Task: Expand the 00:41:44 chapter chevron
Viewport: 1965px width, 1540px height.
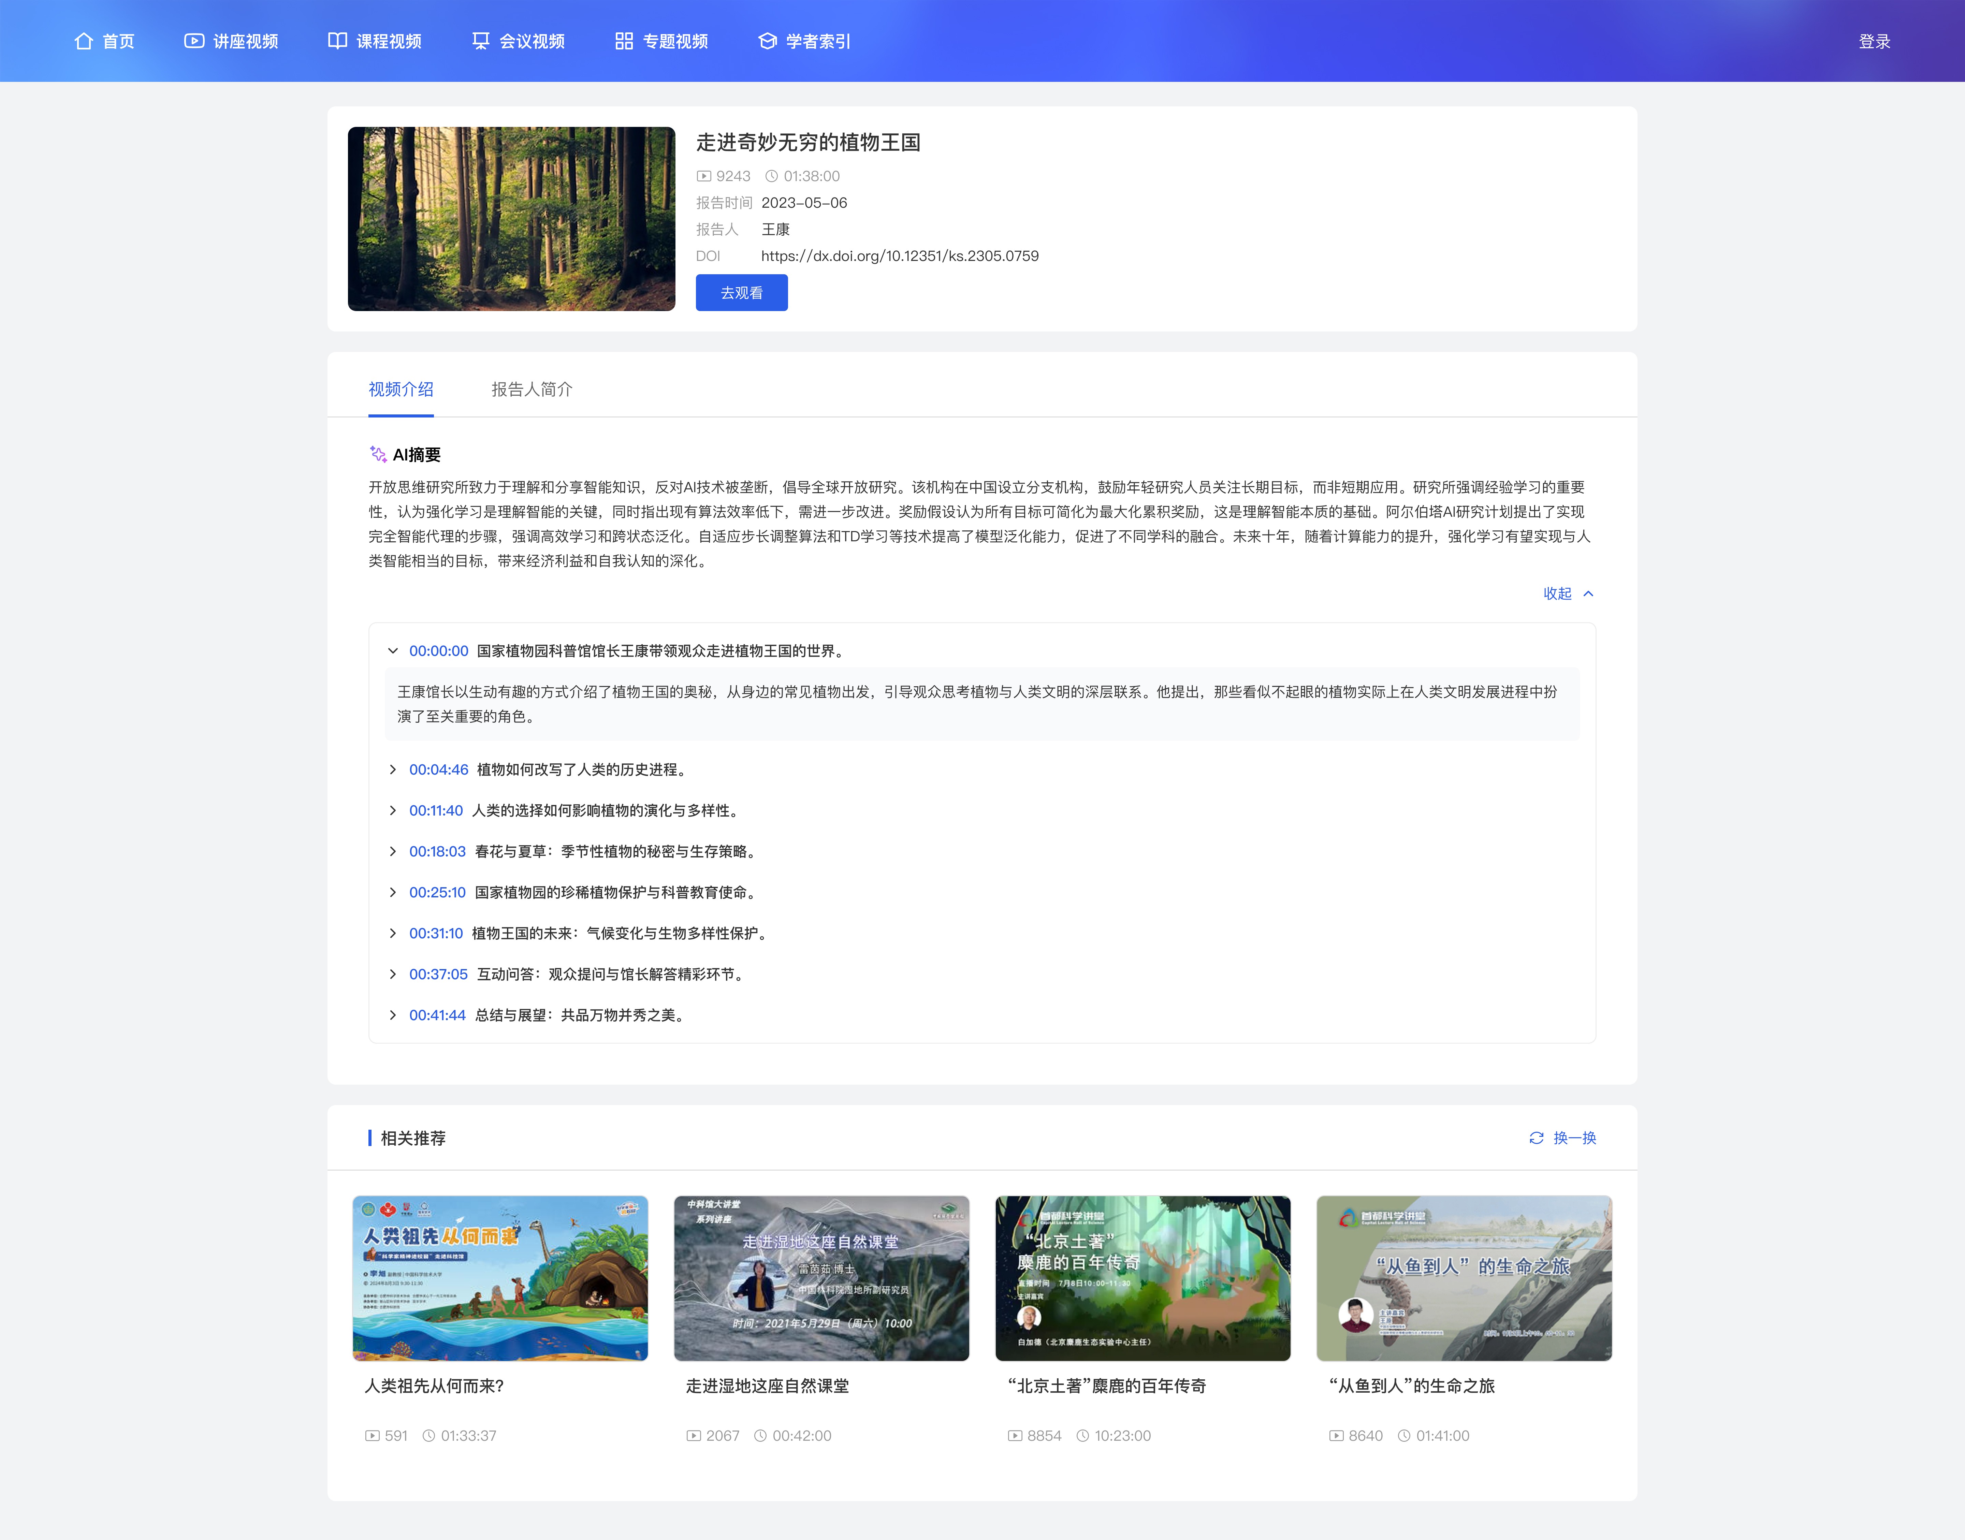Action: point(393,1015)
